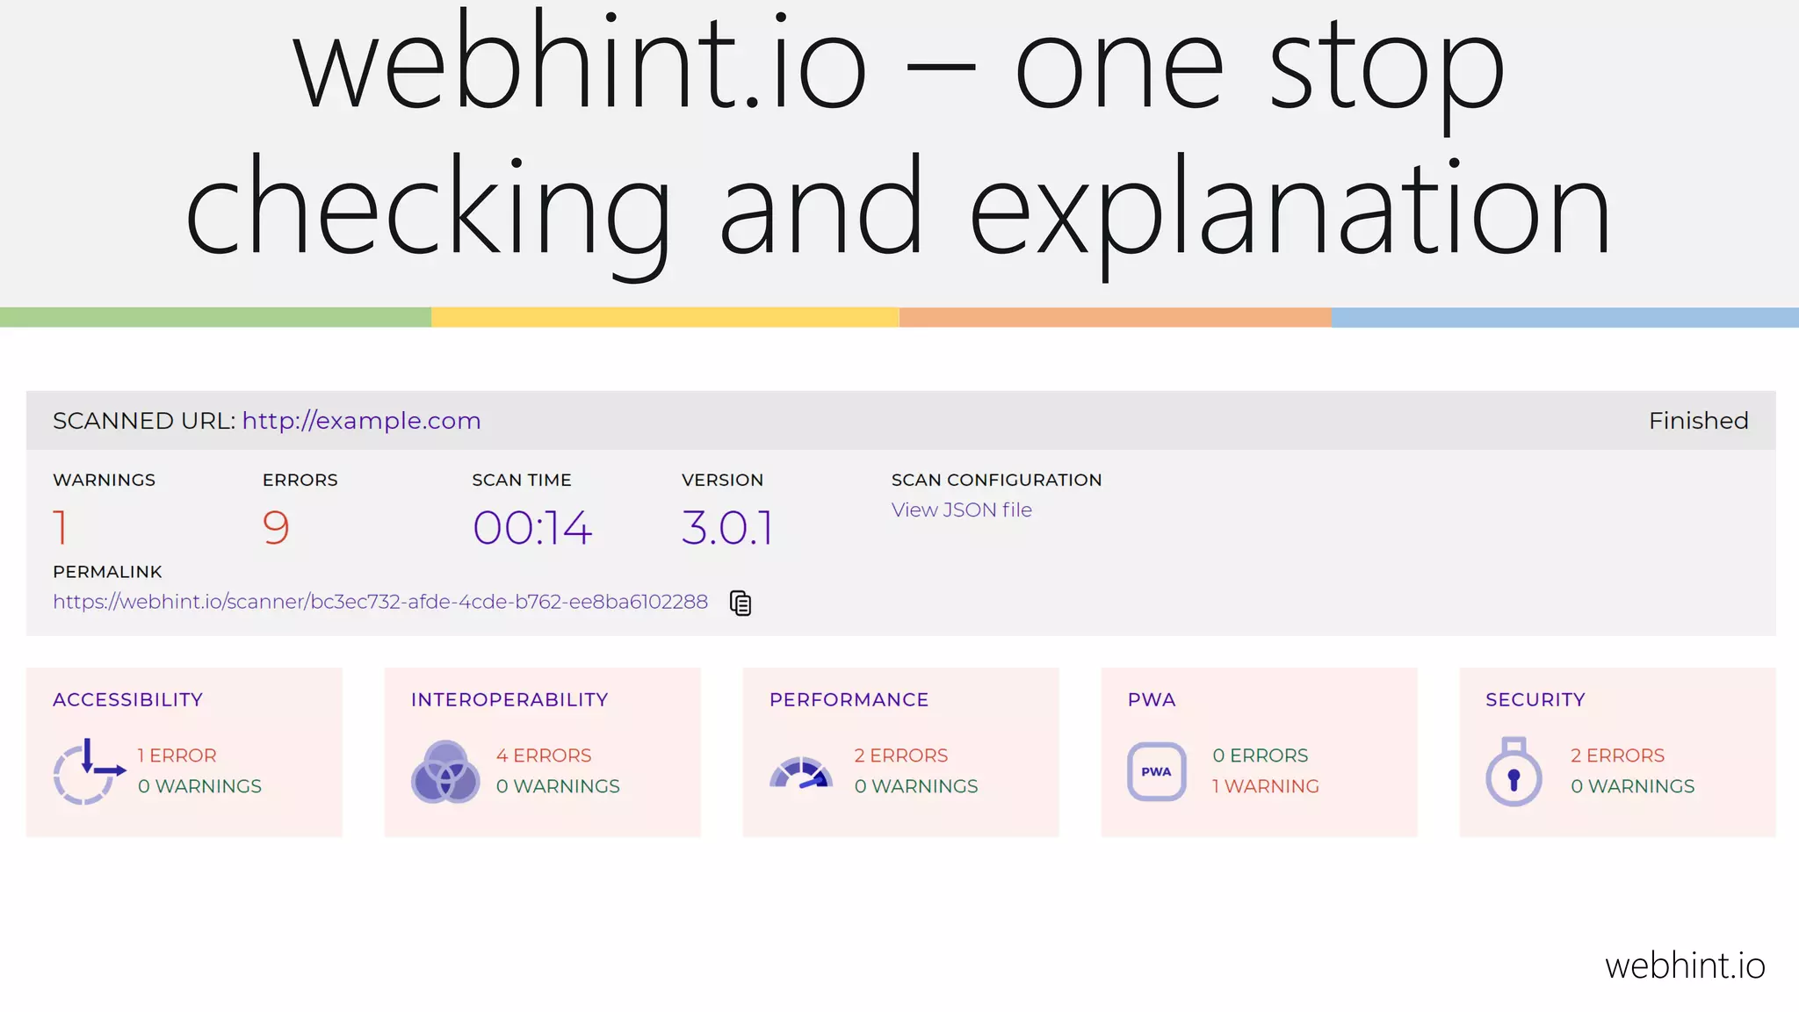Click the SCAN CONFIGURATION label

pos(996,480)
